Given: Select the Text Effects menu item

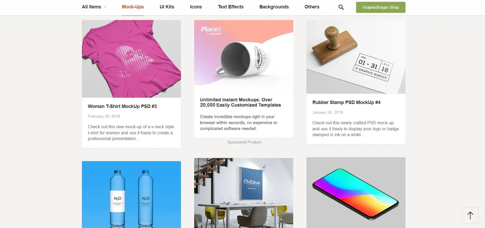Looking at the screenshot, I should 231,7.
